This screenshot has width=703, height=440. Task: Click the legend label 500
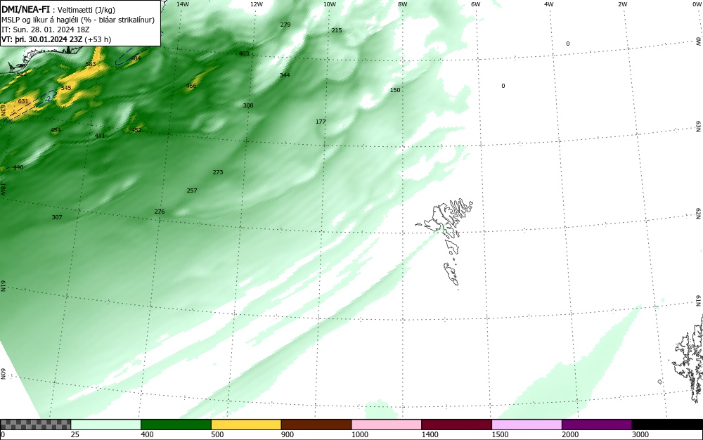[x=217, y=434]
